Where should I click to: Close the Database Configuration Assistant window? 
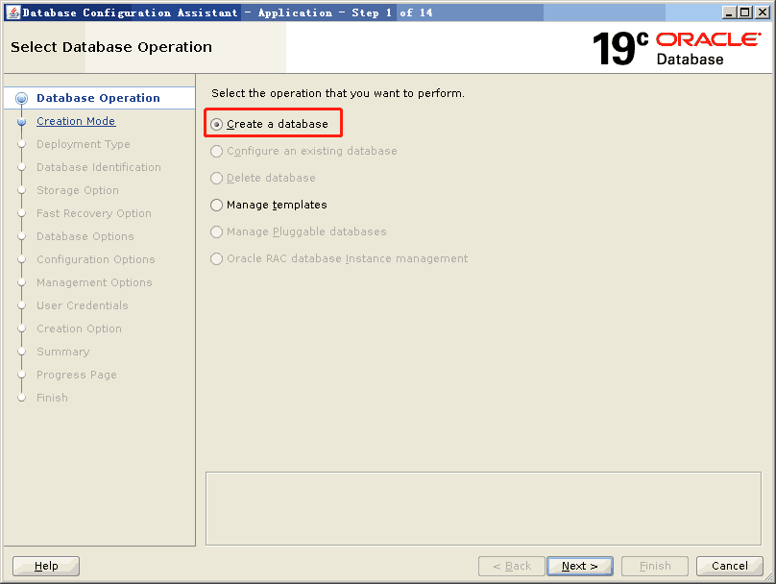763,12
